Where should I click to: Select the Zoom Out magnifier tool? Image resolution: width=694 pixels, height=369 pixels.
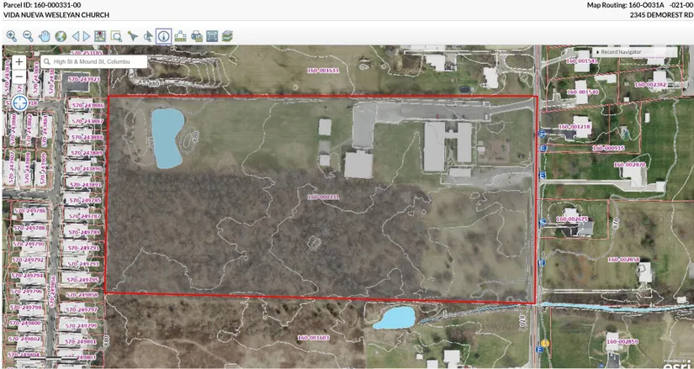pyautogui.click(x=28, y=36)
